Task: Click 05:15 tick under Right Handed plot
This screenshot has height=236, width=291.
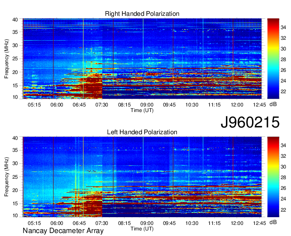Action: (x=34, y=105)
